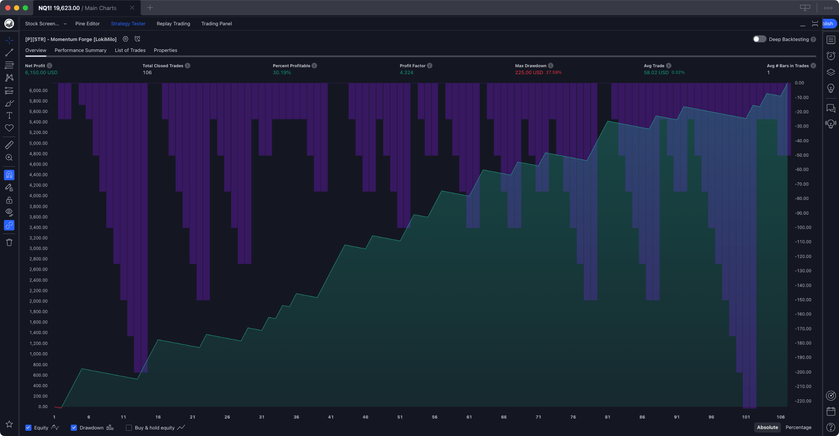Image resolution: width=839 pixels, height=436 pixels.
Task: Open the forecasting and measurement tools
Action: [9, 90]
